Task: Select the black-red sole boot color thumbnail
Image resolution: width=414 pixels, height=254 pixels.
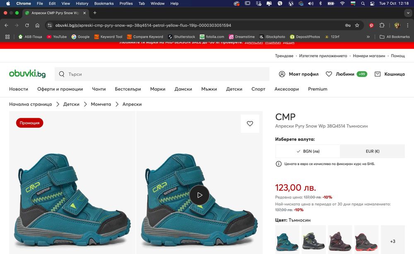Action: (366, 240)
